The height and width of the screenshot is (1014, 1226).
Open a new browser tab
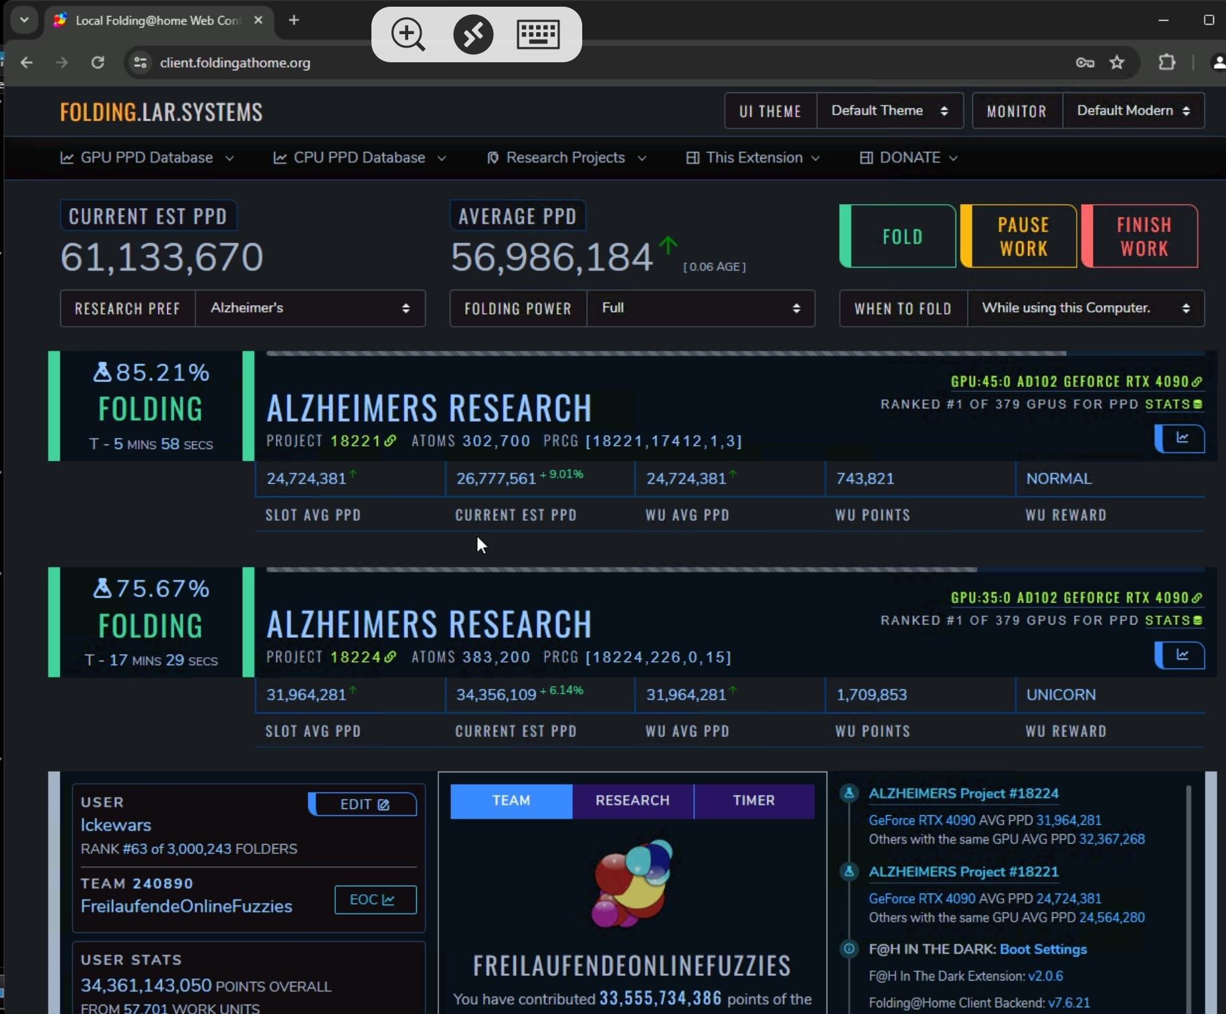(x=294, y=20)
